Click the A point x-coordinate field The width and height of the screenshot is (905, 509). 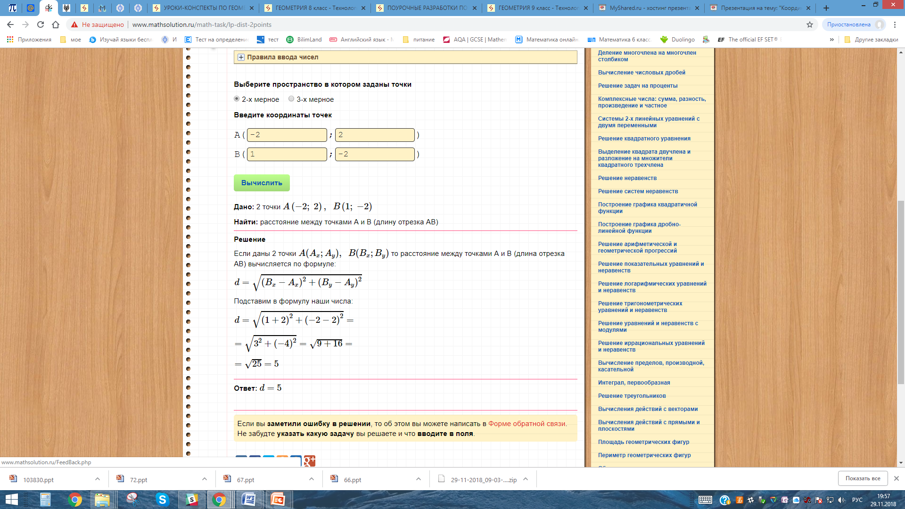tap(287, 135)
